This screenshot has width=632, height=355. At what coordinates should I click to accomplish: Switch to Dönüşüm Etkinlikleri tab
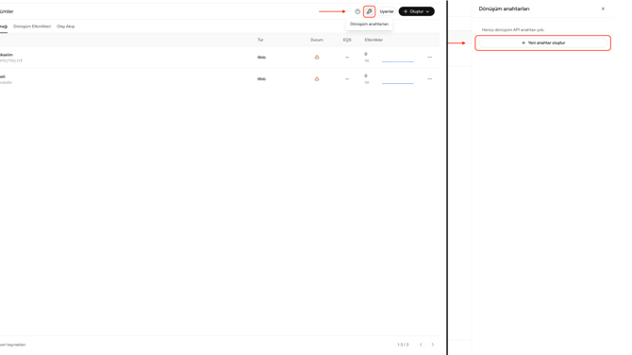pyautogui.click(x=32, y=26)
